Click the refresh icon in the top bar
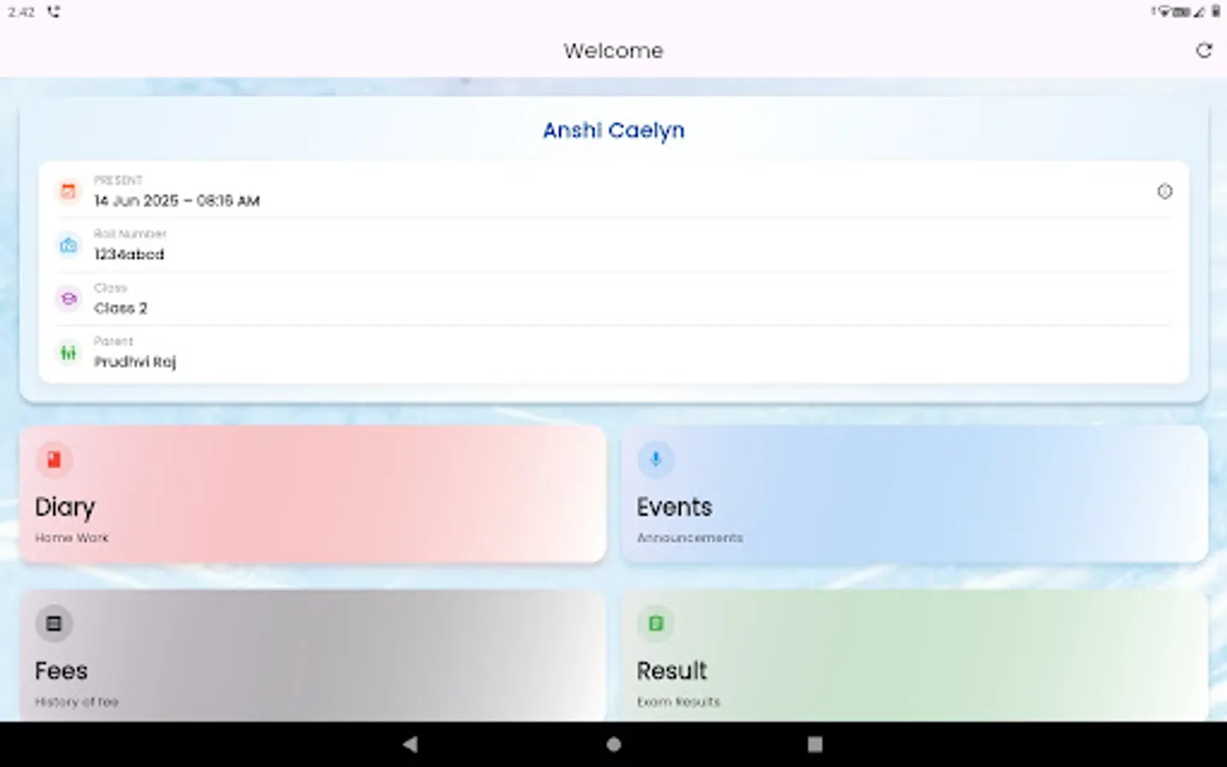 tap(1203, 50)
